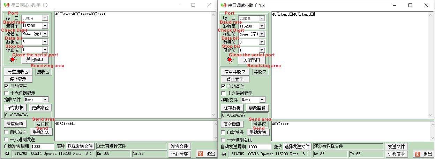Image resolution: width=435 pixels, height=159 pixels.
Task: Click the app icon in left window title bar
Action: 6,5
